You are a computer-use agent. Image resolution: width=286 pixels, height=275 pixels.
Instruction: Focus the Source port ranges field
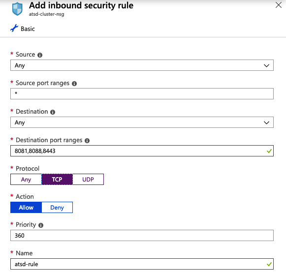pos(142,93)
